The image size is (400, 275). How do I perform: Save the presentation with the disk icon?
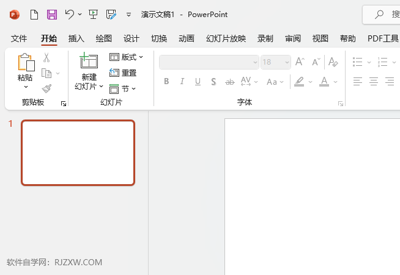click(52, 15)
